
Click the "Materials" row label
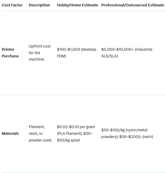(x=10, y=133)
